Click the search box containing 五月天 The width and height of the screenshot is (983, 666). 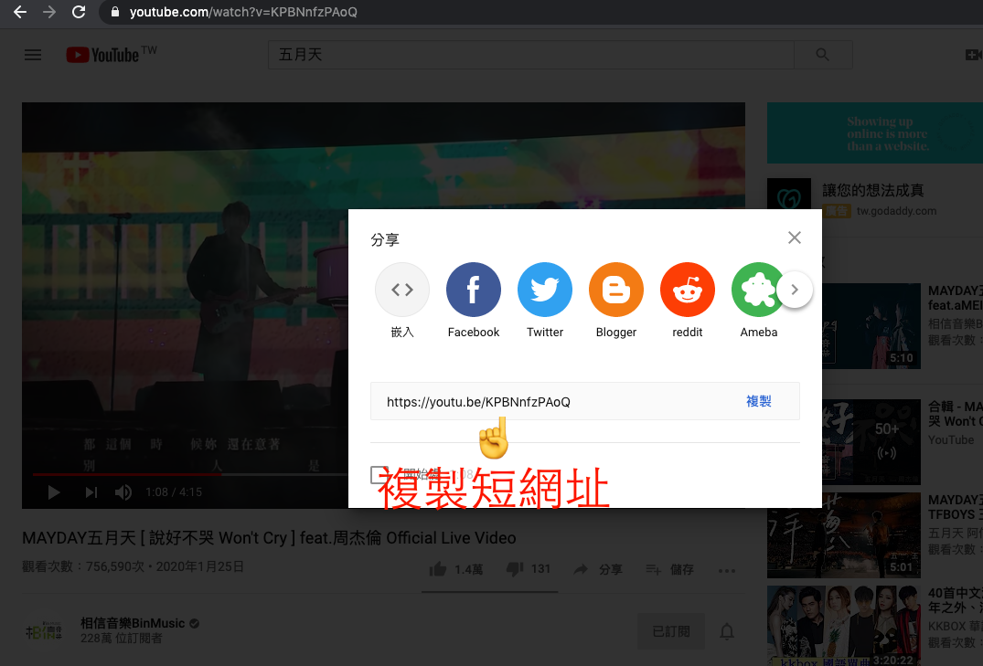pyautogui.click(x=530, y=55)
